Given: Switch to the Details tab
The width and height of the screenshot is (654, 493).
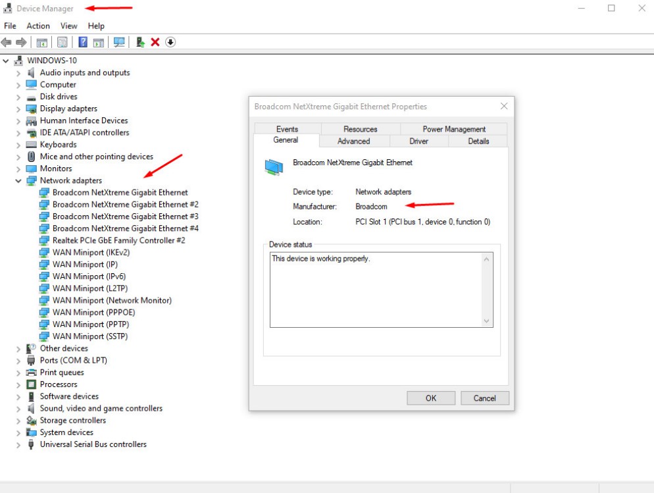Looking at the screenshot, I should click(478, 141).
